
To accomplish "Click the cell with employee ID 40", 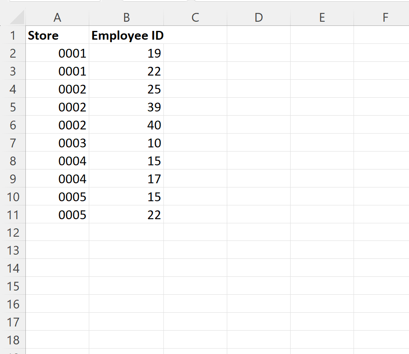I will (x=126, y=125).
